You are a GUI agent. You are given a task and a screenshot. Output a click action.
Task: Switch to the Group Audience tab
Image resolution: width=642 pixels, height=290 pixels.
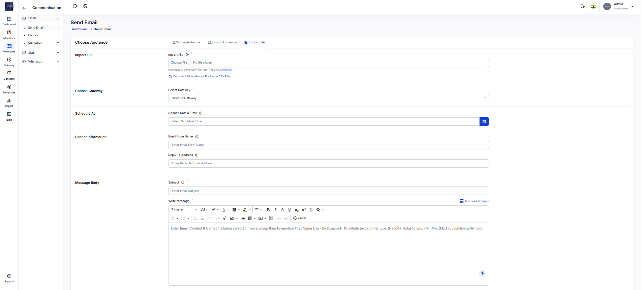pos(222,43)
